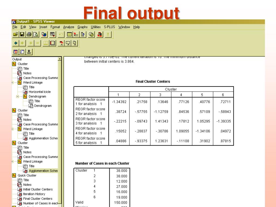The image size is (276, 207).
Task: Click the Hide closed-book icon
Action: (53, 43)
